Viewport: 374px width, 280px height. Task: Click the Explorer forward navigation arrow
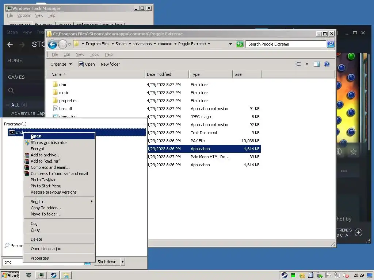point(62,44)
